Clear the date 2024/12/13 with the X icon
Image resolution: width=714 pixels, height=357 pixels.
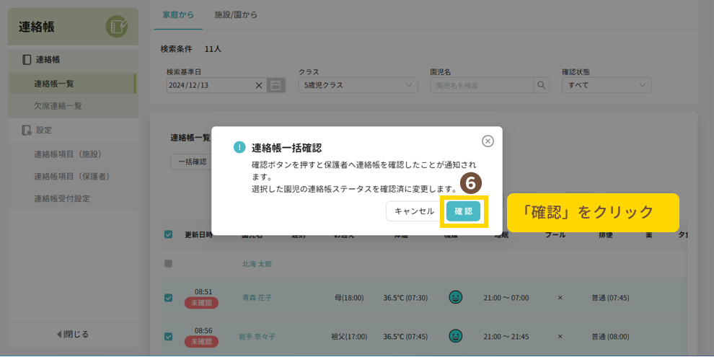(x=259, y=85)
